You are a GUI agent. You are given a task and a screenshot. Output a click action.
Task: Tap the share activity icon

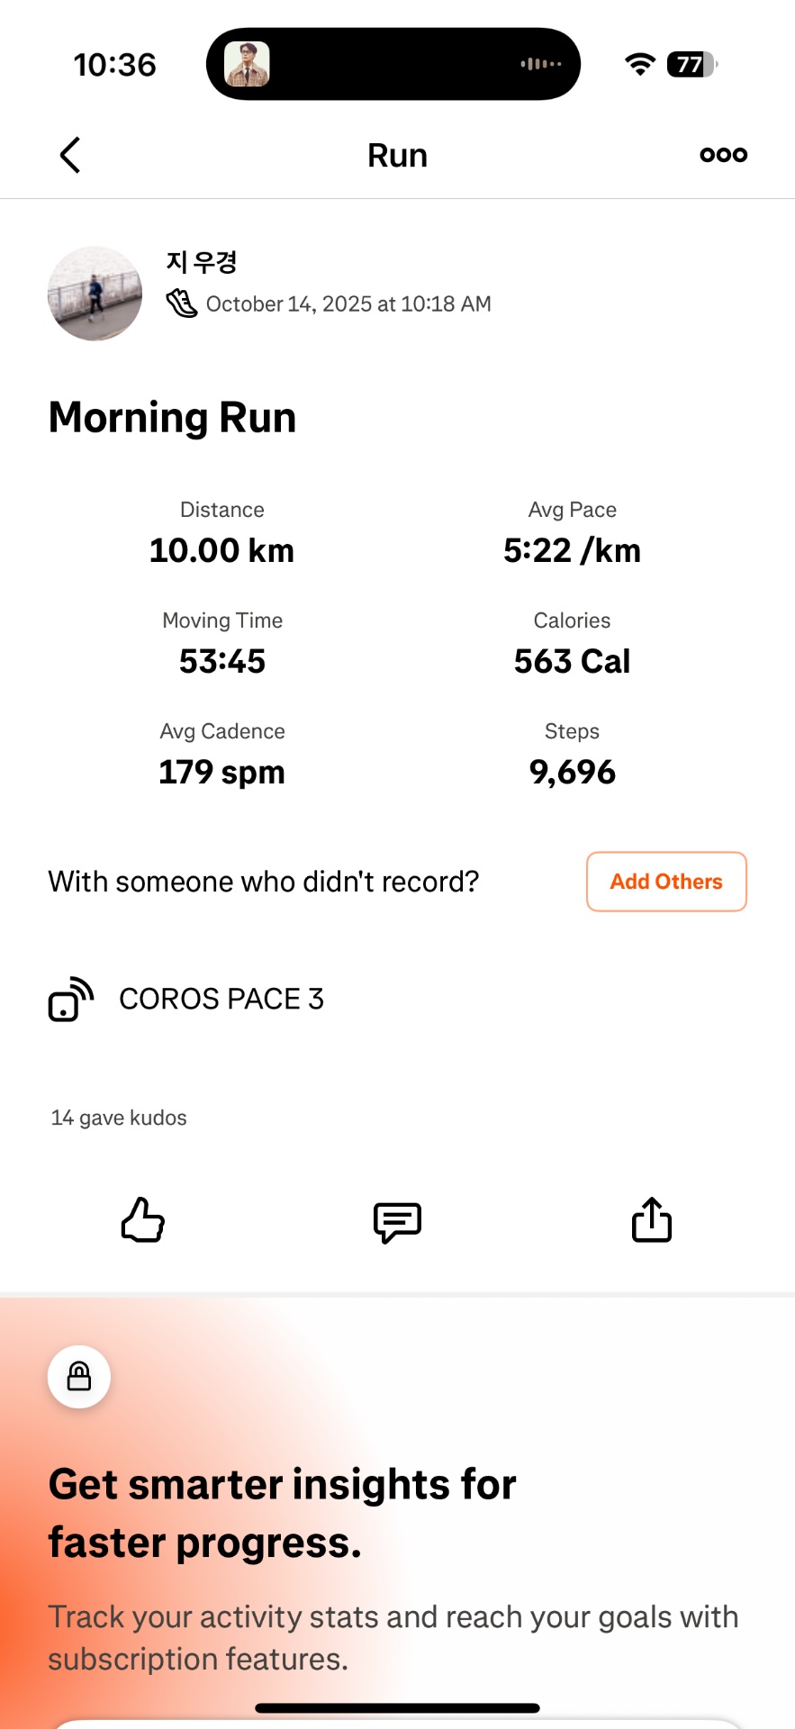click(652, 1220)
